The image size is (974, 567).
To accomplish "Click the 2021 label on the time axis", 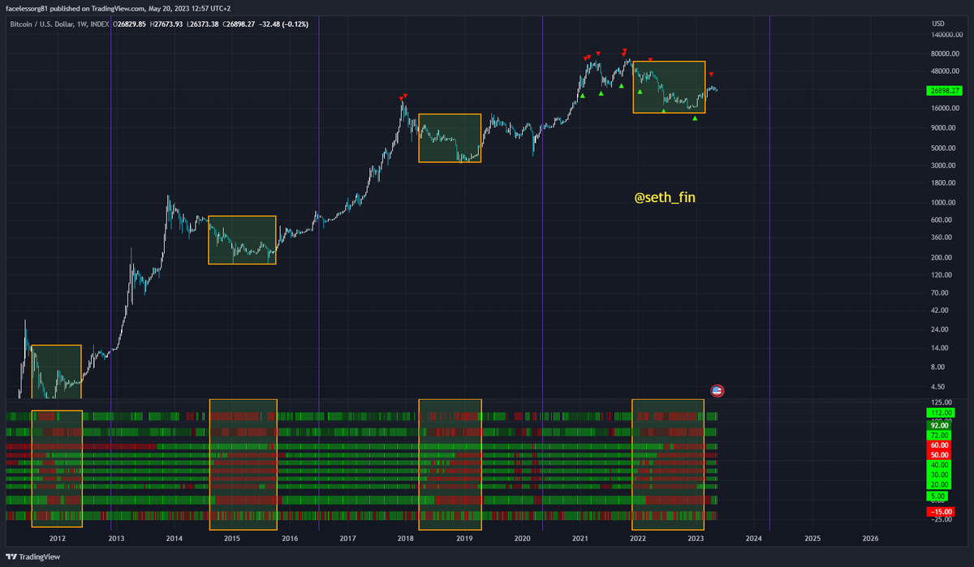I will click(580, 539).
